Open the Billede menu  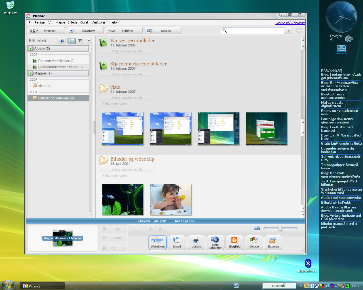pyautogui.click(x=72, y=23)
